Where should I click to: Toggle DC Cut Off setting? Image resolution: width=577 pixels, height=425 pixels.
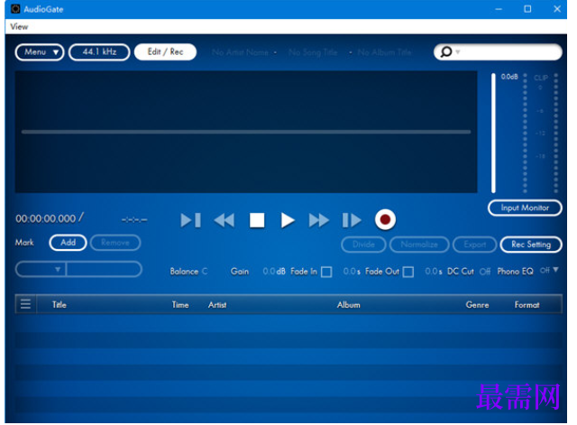485,272
